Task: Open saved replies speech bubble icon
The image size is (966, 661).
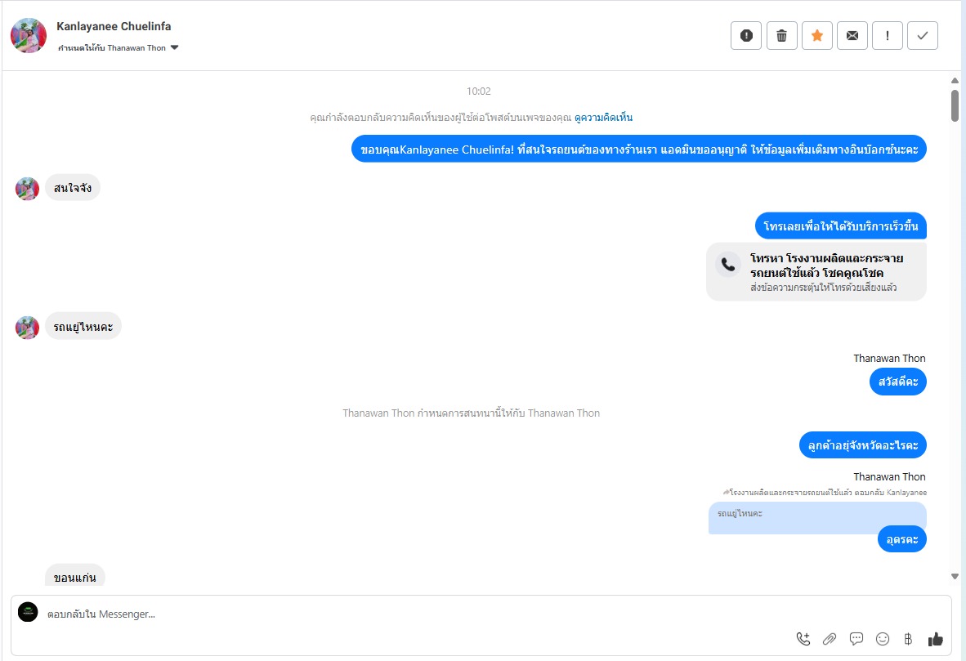Action: click(x=856, y=639)
